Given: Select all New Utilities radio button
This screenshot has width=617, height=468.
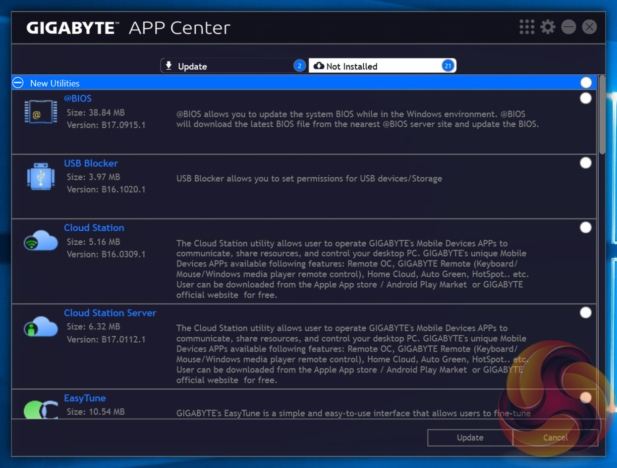Looking at the screenshot, I should [586, 83].
